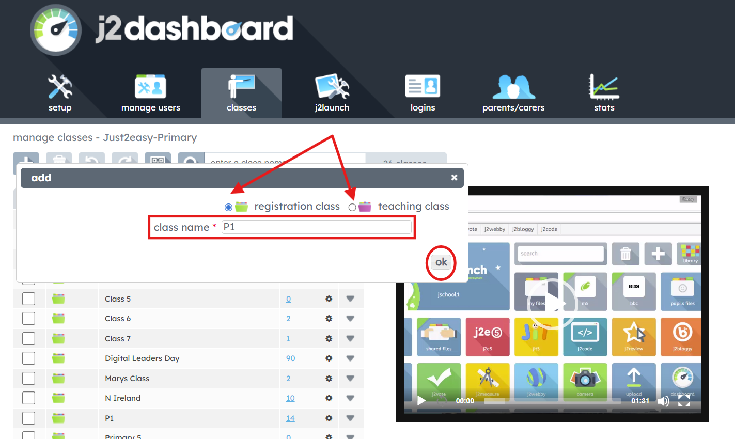Click the j2dashboard speedometer logo
The image size is (735, 439).
click(56, 30)
